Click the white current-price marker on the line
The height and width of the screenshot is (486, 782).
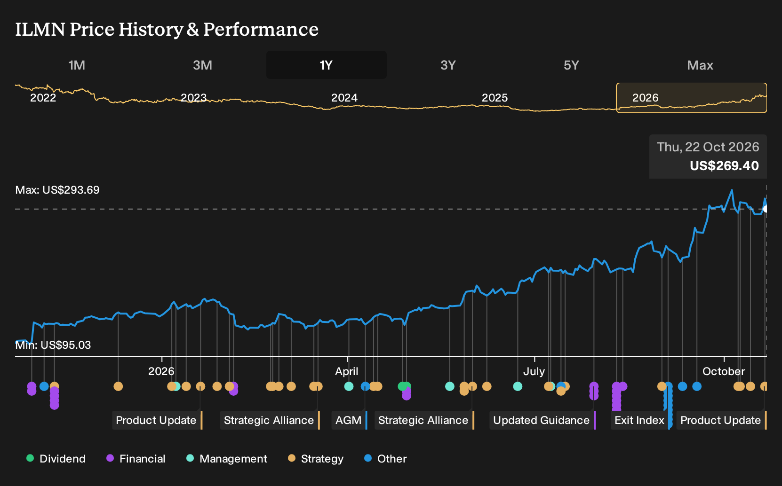pos(766,209)
